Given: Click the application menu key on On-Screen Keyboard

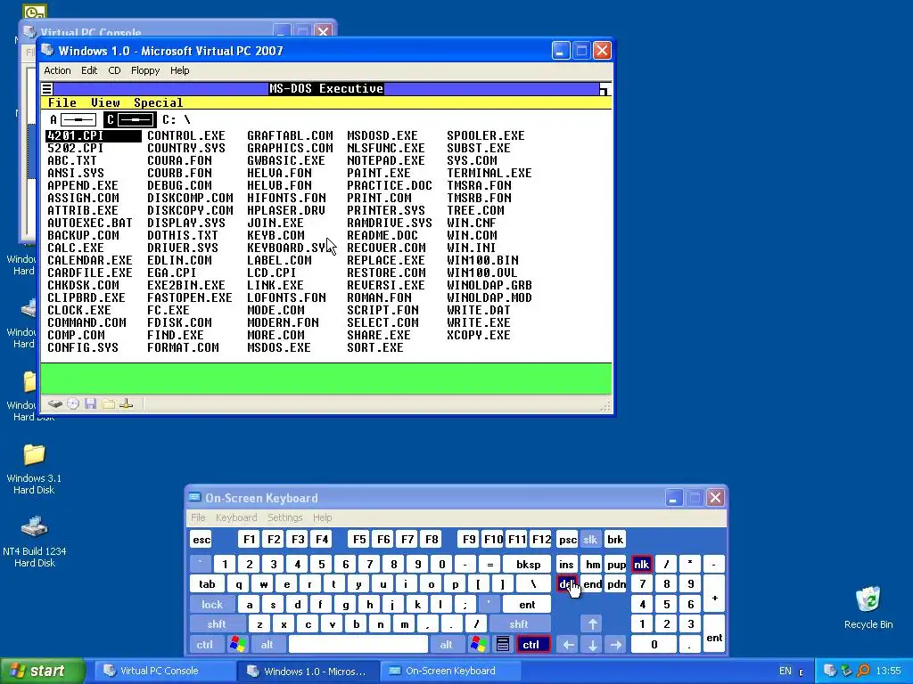Looking at the screenshot, I should pyautogui.click(x=503, y=645).
